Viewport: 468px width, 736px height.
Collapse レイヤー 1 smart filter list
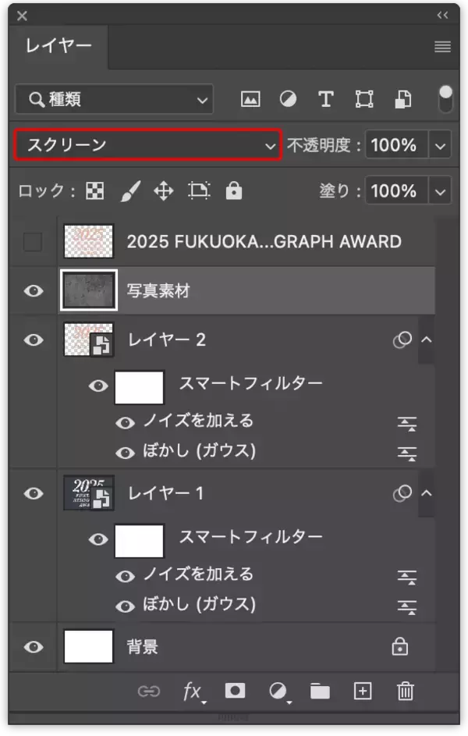click(426, 492)
